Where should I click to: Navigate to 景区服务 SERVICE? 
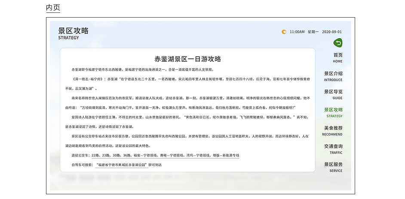[333, 166]
